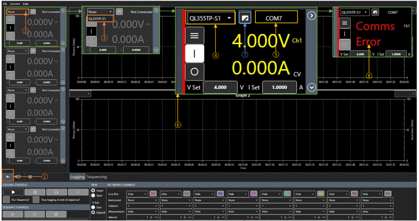
Task: Switch to the Sequencing tab
Action: 96,177
